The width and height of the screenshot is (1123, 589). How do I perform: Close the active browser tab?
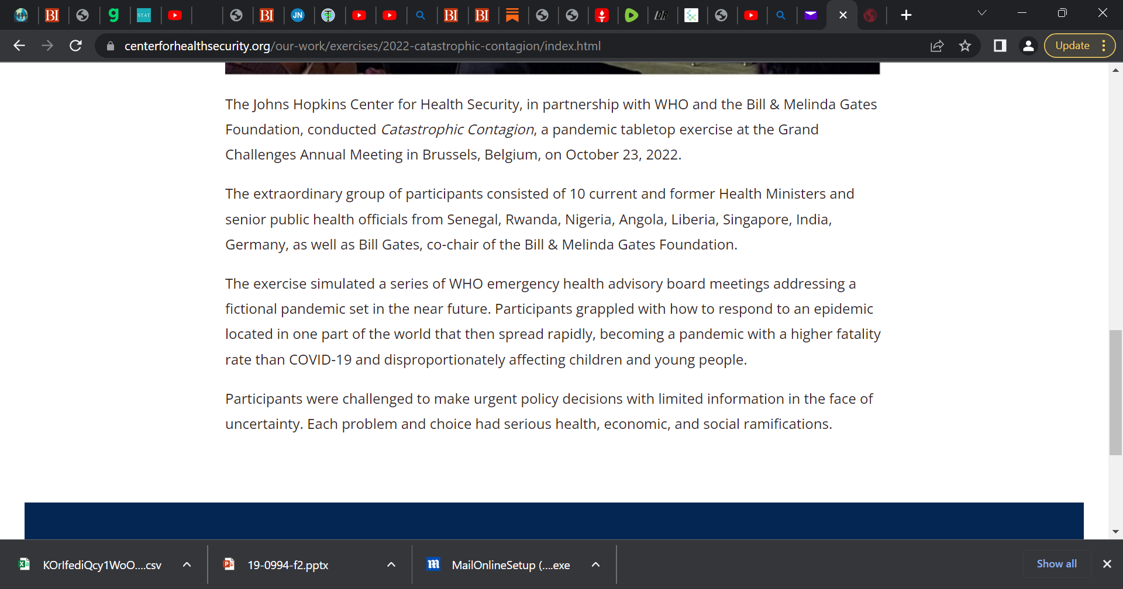click(x=843, y=15)
